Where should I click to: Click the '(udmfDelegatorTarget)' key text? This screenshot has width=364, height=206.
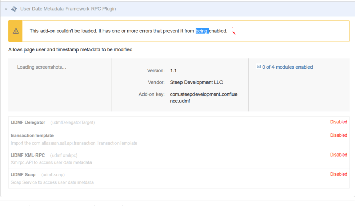click(x=73, y=122)
